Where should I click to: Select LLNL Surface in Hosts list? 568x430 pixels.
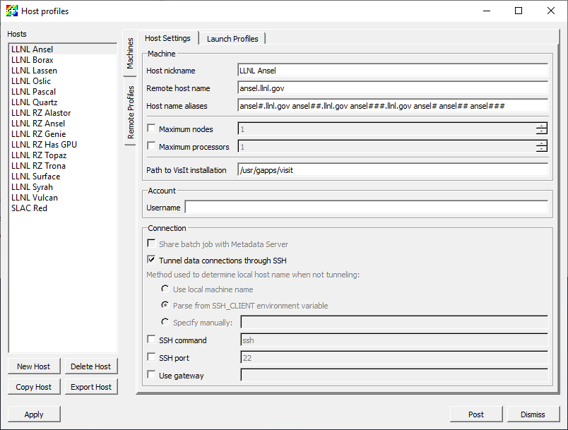tap(63, 177)
